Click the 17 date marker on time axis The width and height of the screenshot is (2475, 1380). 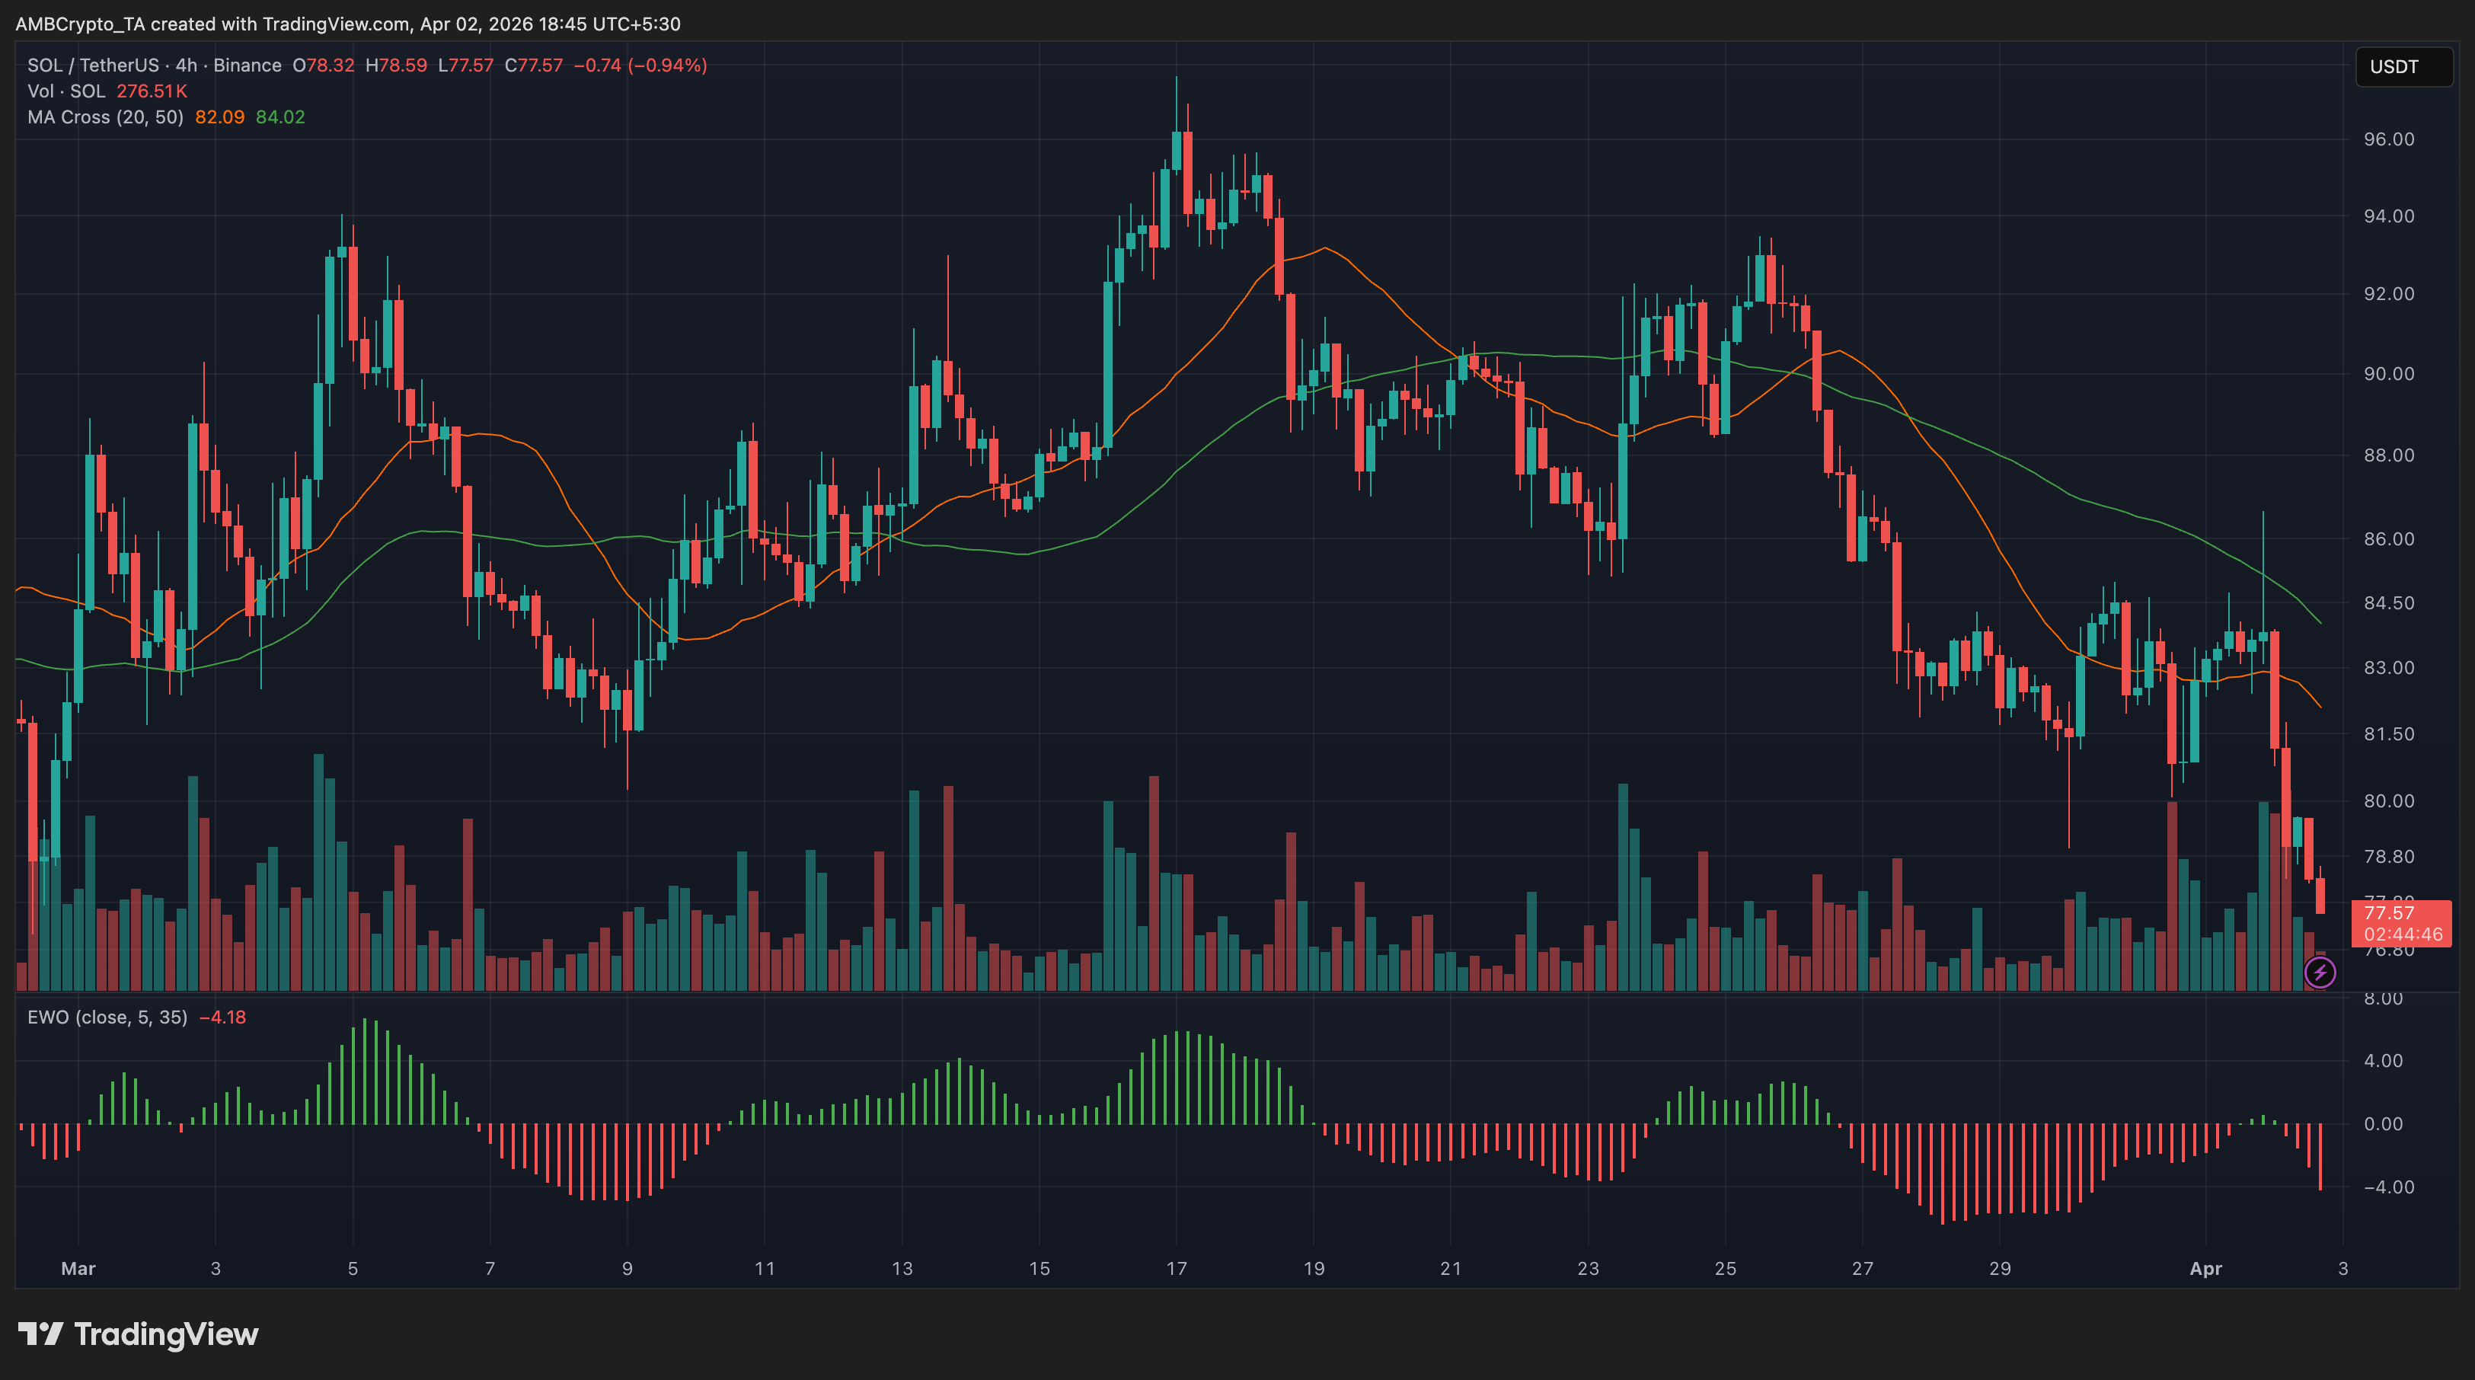[1176, 1269]
